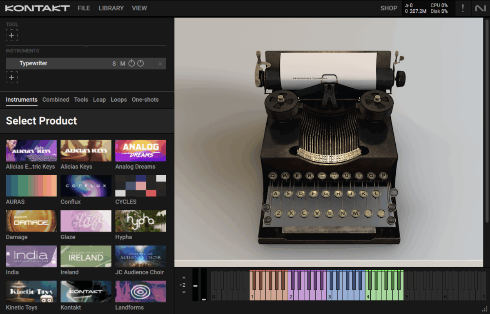Switch to the Leap tab

point(99,100)
